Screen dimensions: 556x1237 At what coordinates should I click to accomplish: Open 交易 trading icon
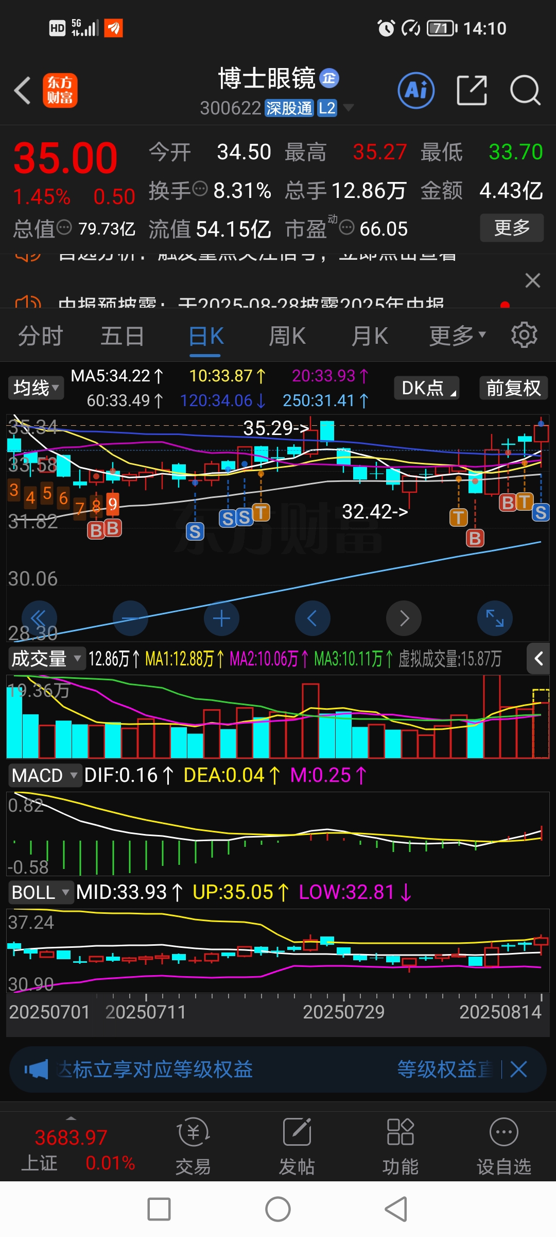(x=193, y=1146)
